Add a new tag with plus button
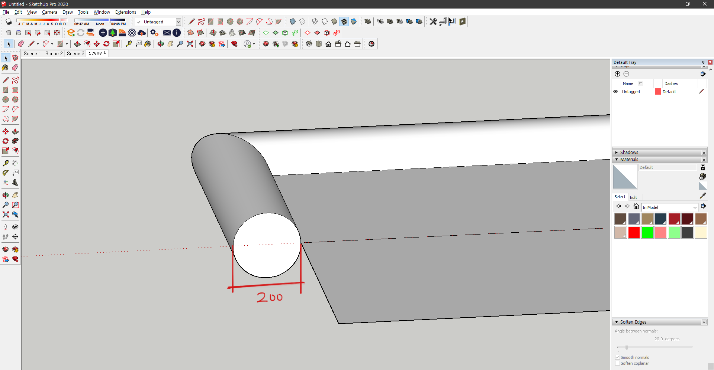This screenshot has width=714, height=370. 617,74
